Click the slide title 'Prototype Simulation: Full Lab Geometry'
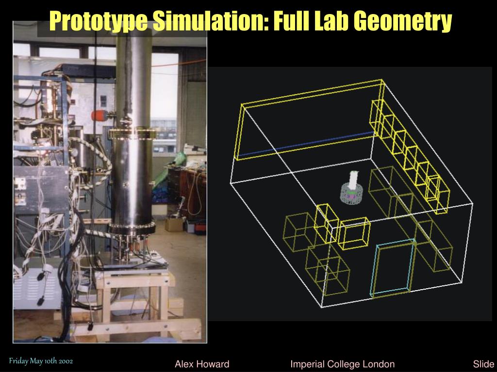497x372 pixels. click(250, 21)
